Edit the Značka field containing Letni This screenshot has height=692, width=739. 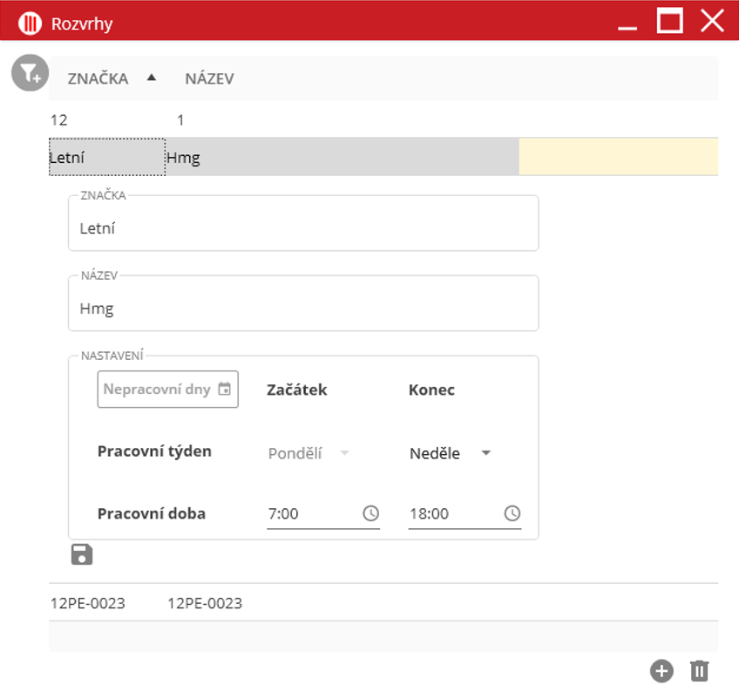302,229
